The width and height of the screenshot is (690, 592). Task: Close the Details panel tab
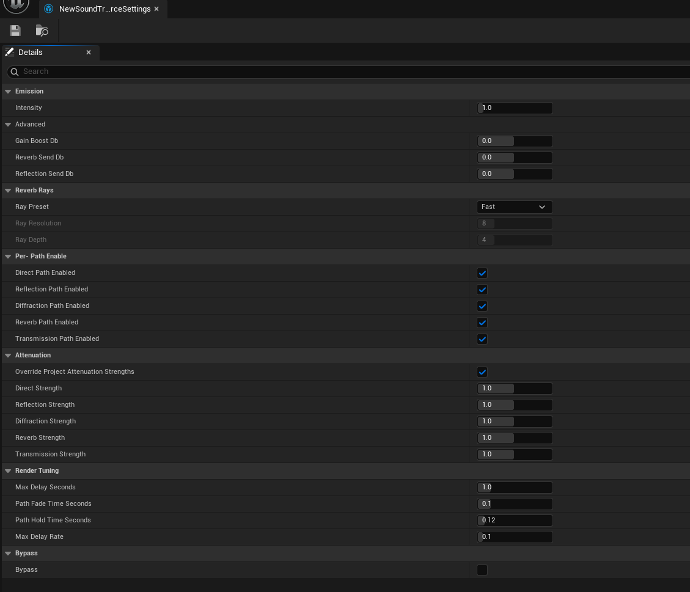pyautogui.click(x=89, y=53)
